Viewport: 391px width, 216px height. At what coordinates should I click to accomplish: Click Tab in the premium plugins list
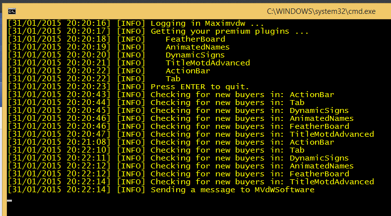[173, 79]
